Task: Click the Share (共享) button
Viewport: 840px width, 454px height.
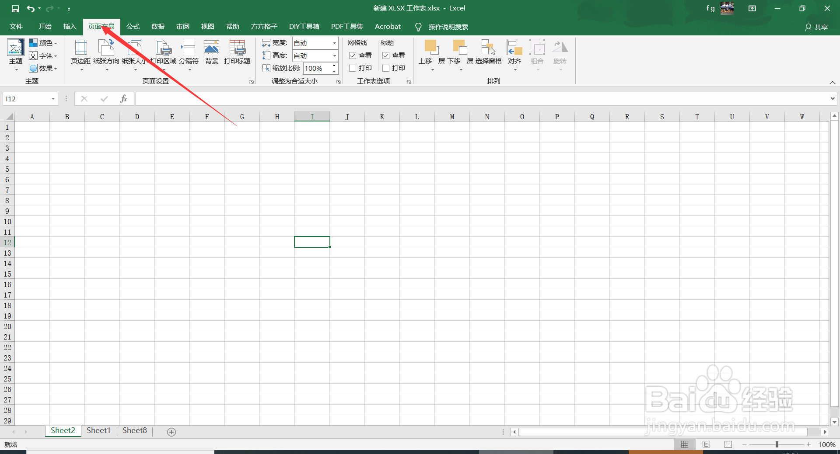Action: coord(816,27)
